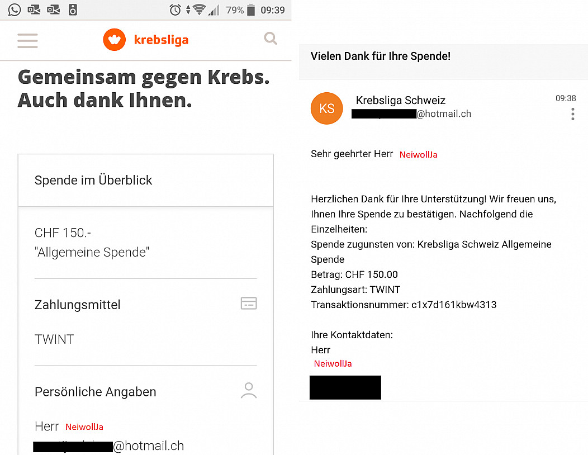Viewport: 588px width, 455px height.
Task: Tap the alarm clock status icon
Action: [176, 10]
